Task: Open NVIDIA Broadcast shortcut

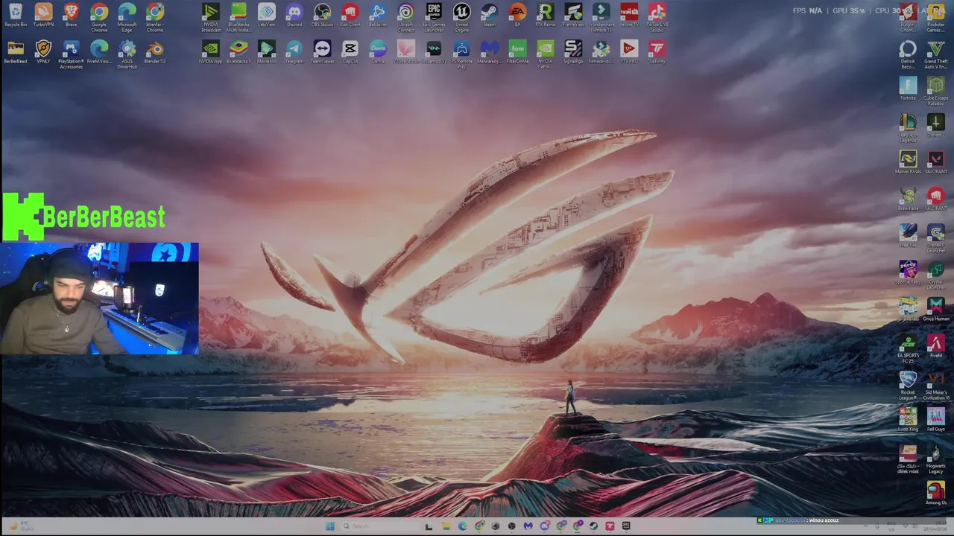Action: [211, 17]
